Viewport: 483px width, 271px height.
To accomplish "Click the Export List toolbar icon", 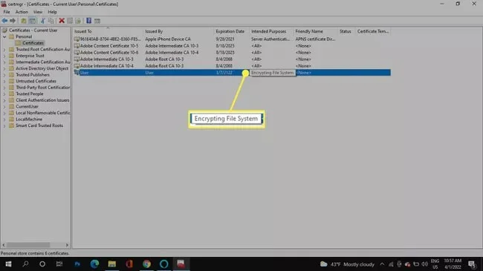I will tap(78, 21).
